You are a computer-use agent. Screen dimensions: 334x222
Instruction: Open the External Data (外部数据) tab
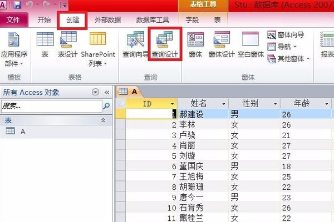pos(106,20)
